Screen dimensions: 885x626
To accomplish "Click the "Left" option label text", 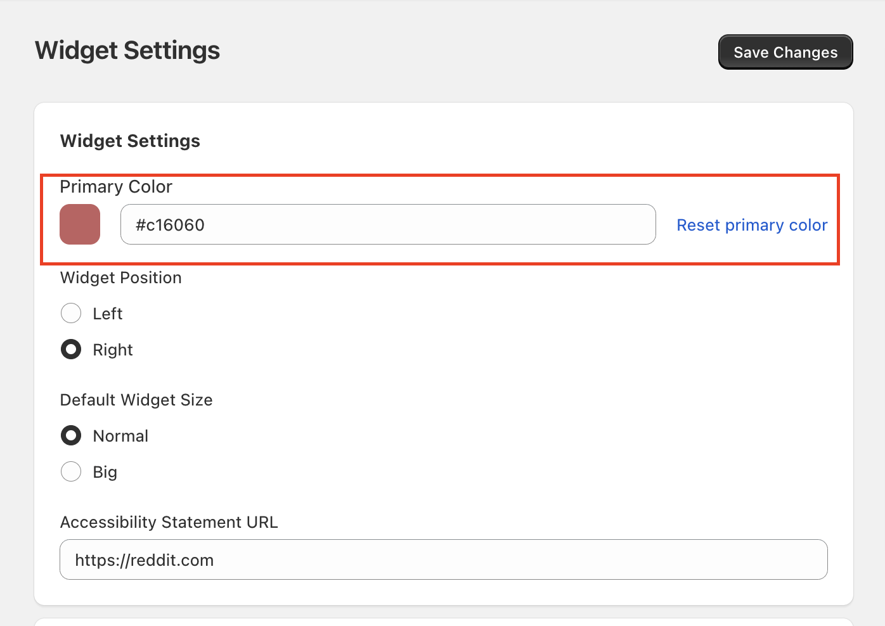I will click(107, 314).
